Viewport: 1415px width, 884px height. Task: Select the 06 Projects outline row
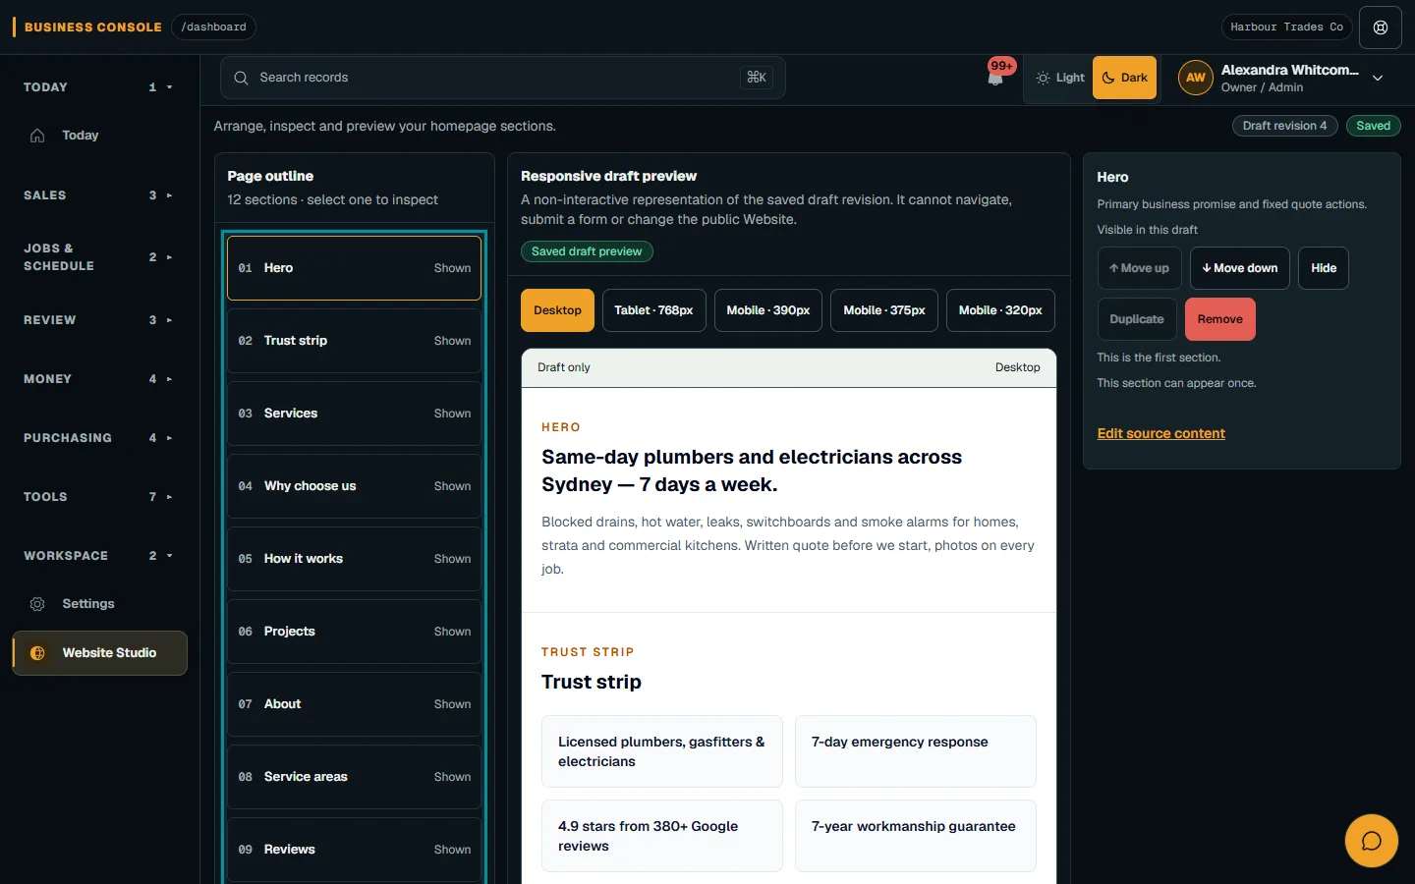354,632
